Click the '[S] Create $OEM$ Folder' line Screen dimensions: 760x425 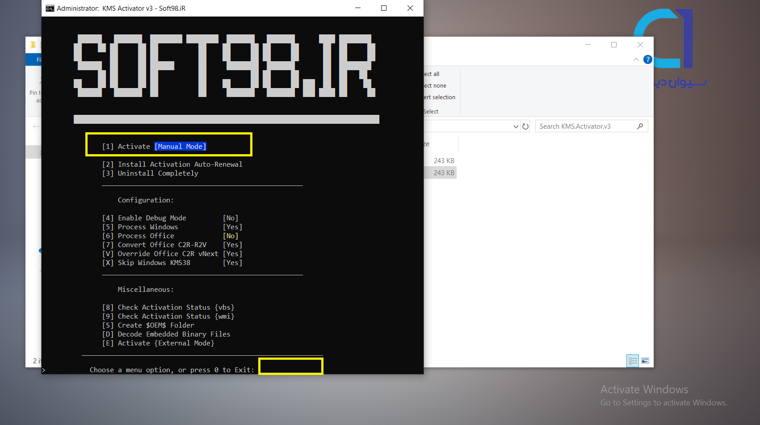tap(148, 325)
